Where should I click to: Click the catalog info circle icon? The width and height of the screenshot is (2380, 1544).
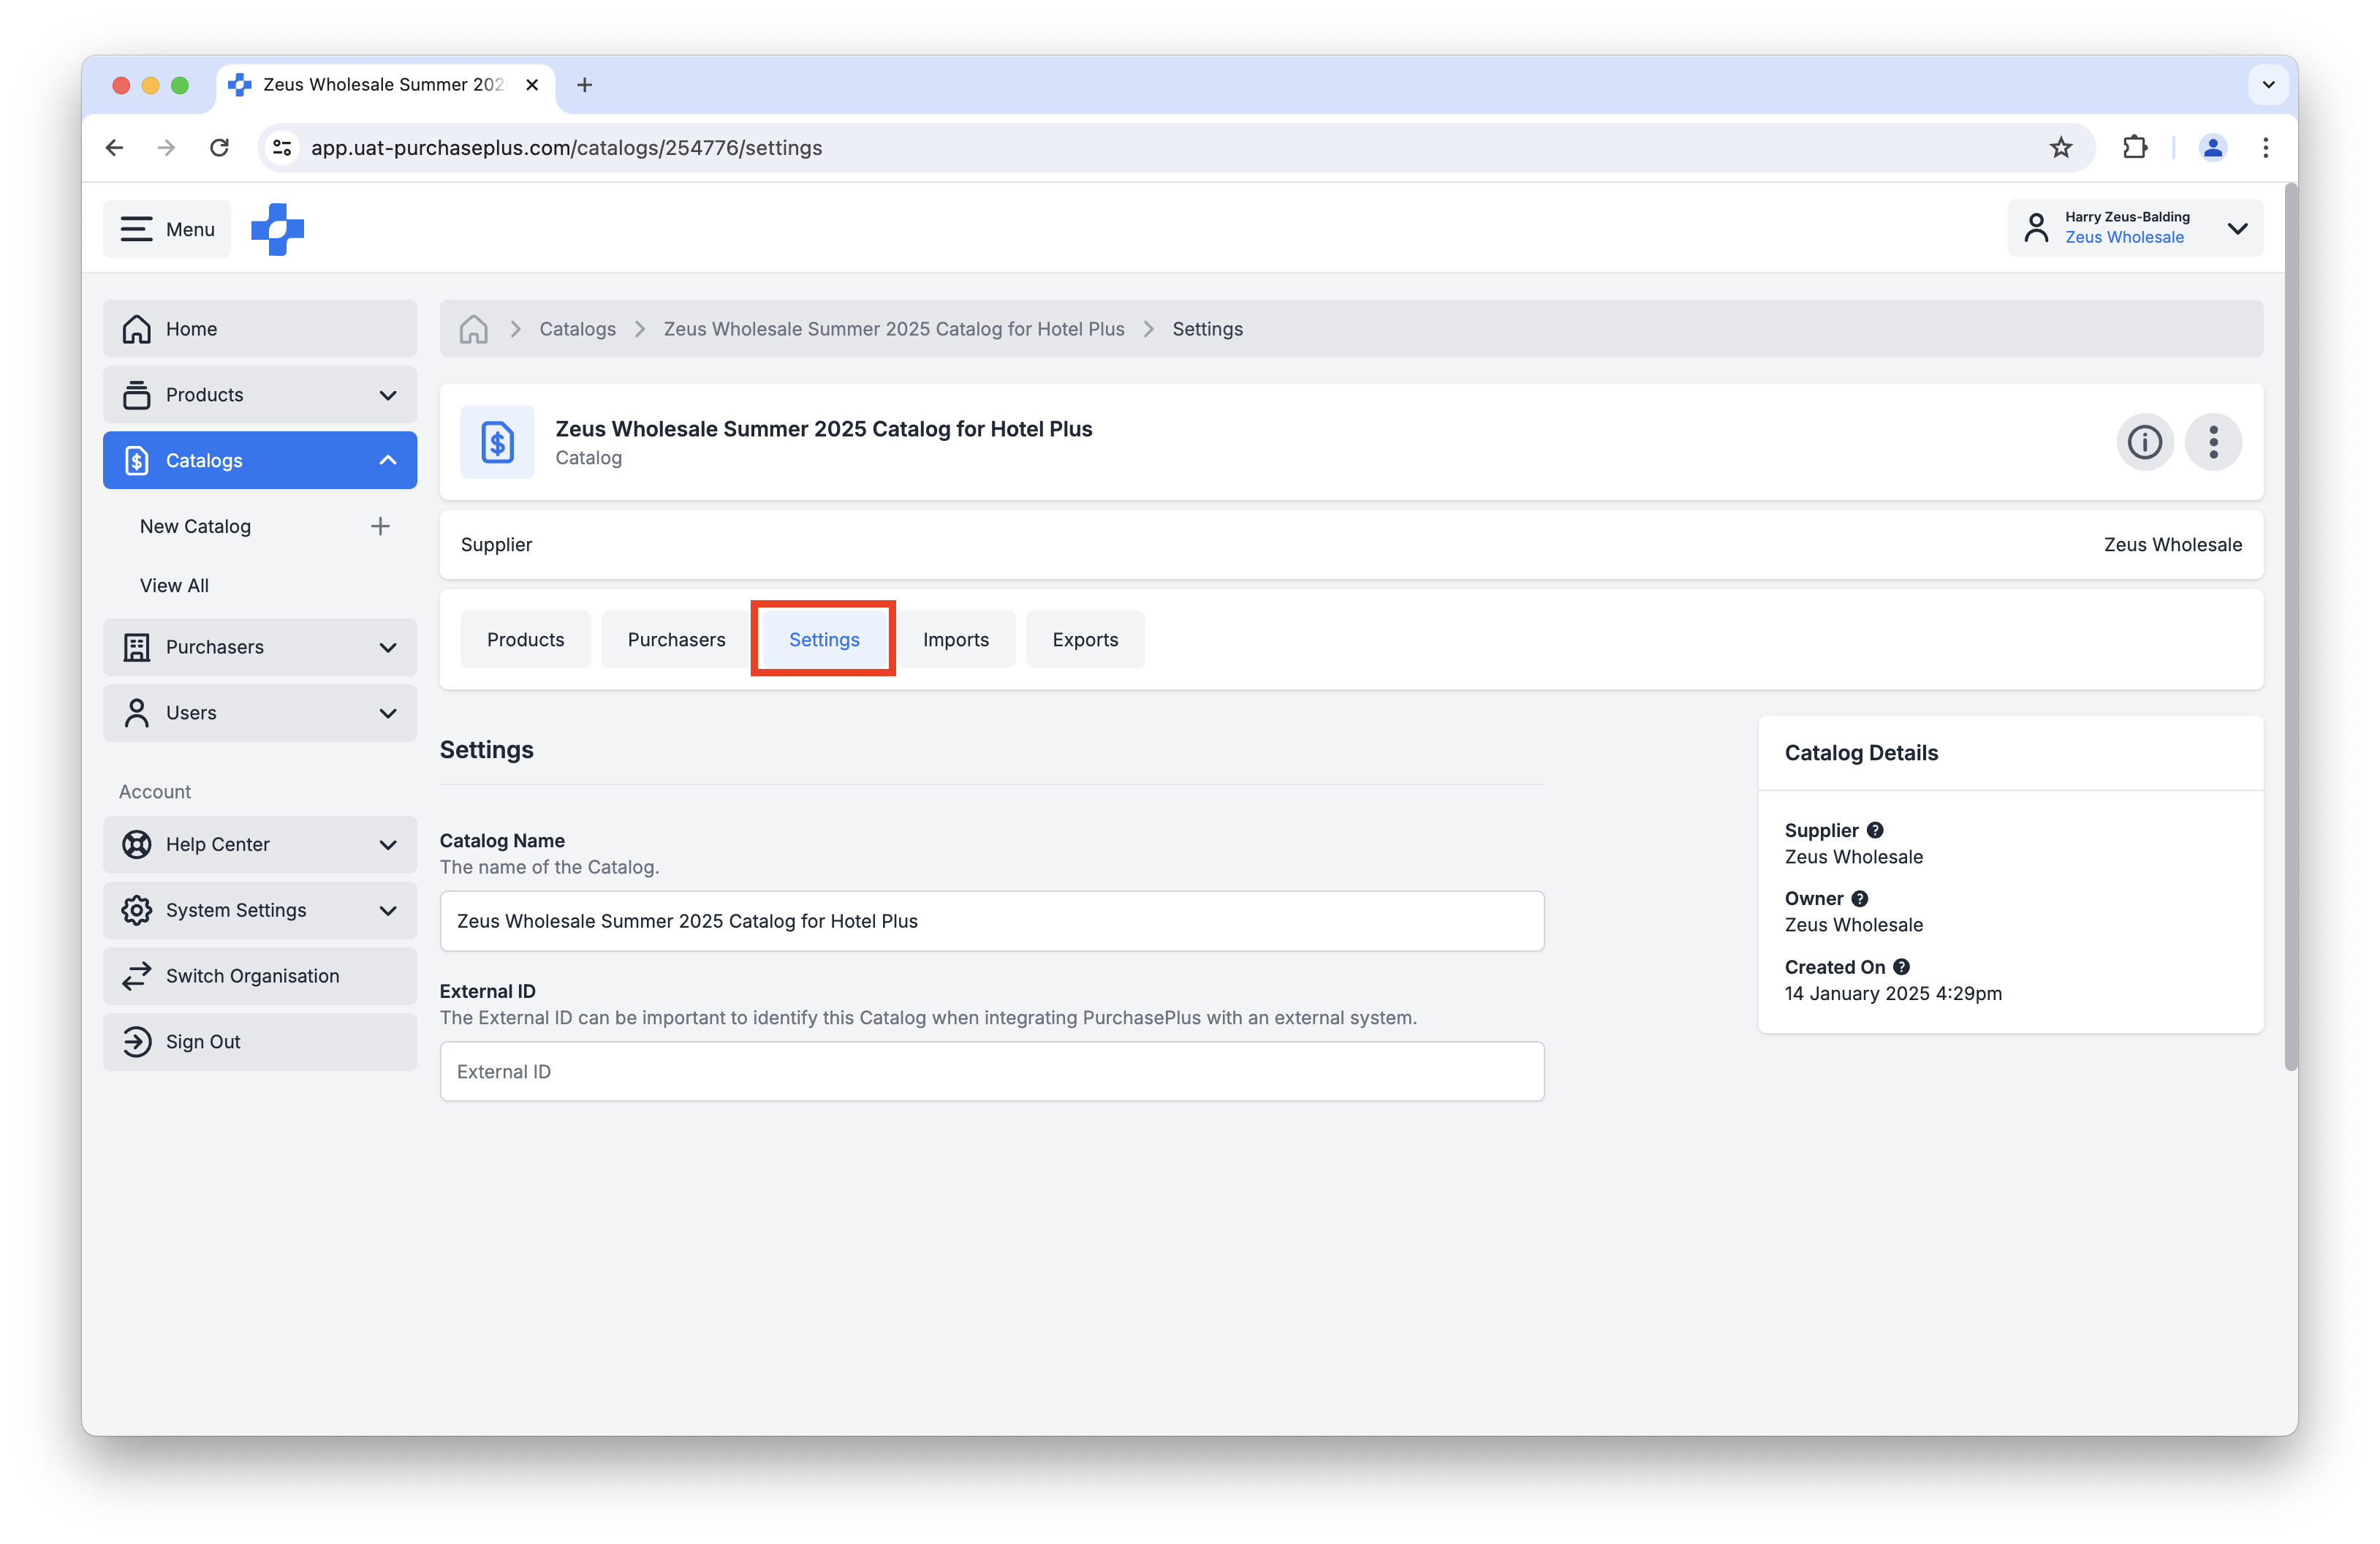click(x=2144, y=442)
